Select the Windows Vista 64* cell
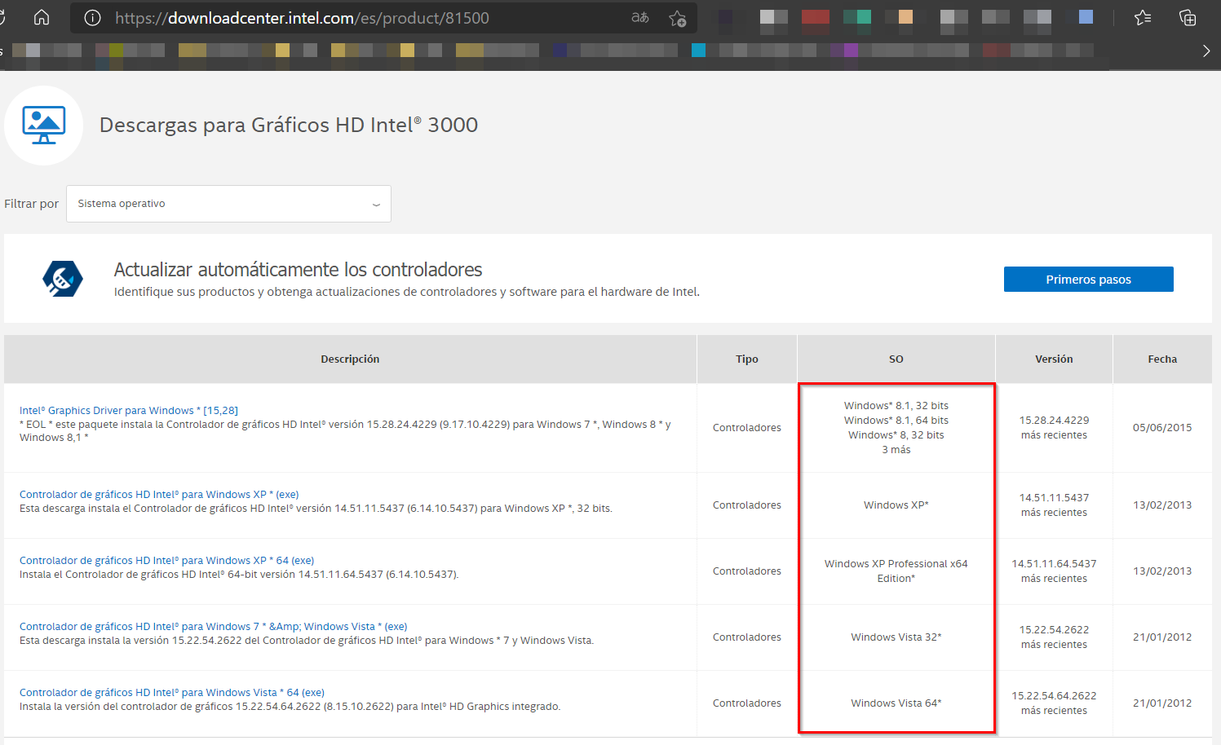The height and width of the screenshot is (745, 1221). pyautogui.click(x=896, y=703)
